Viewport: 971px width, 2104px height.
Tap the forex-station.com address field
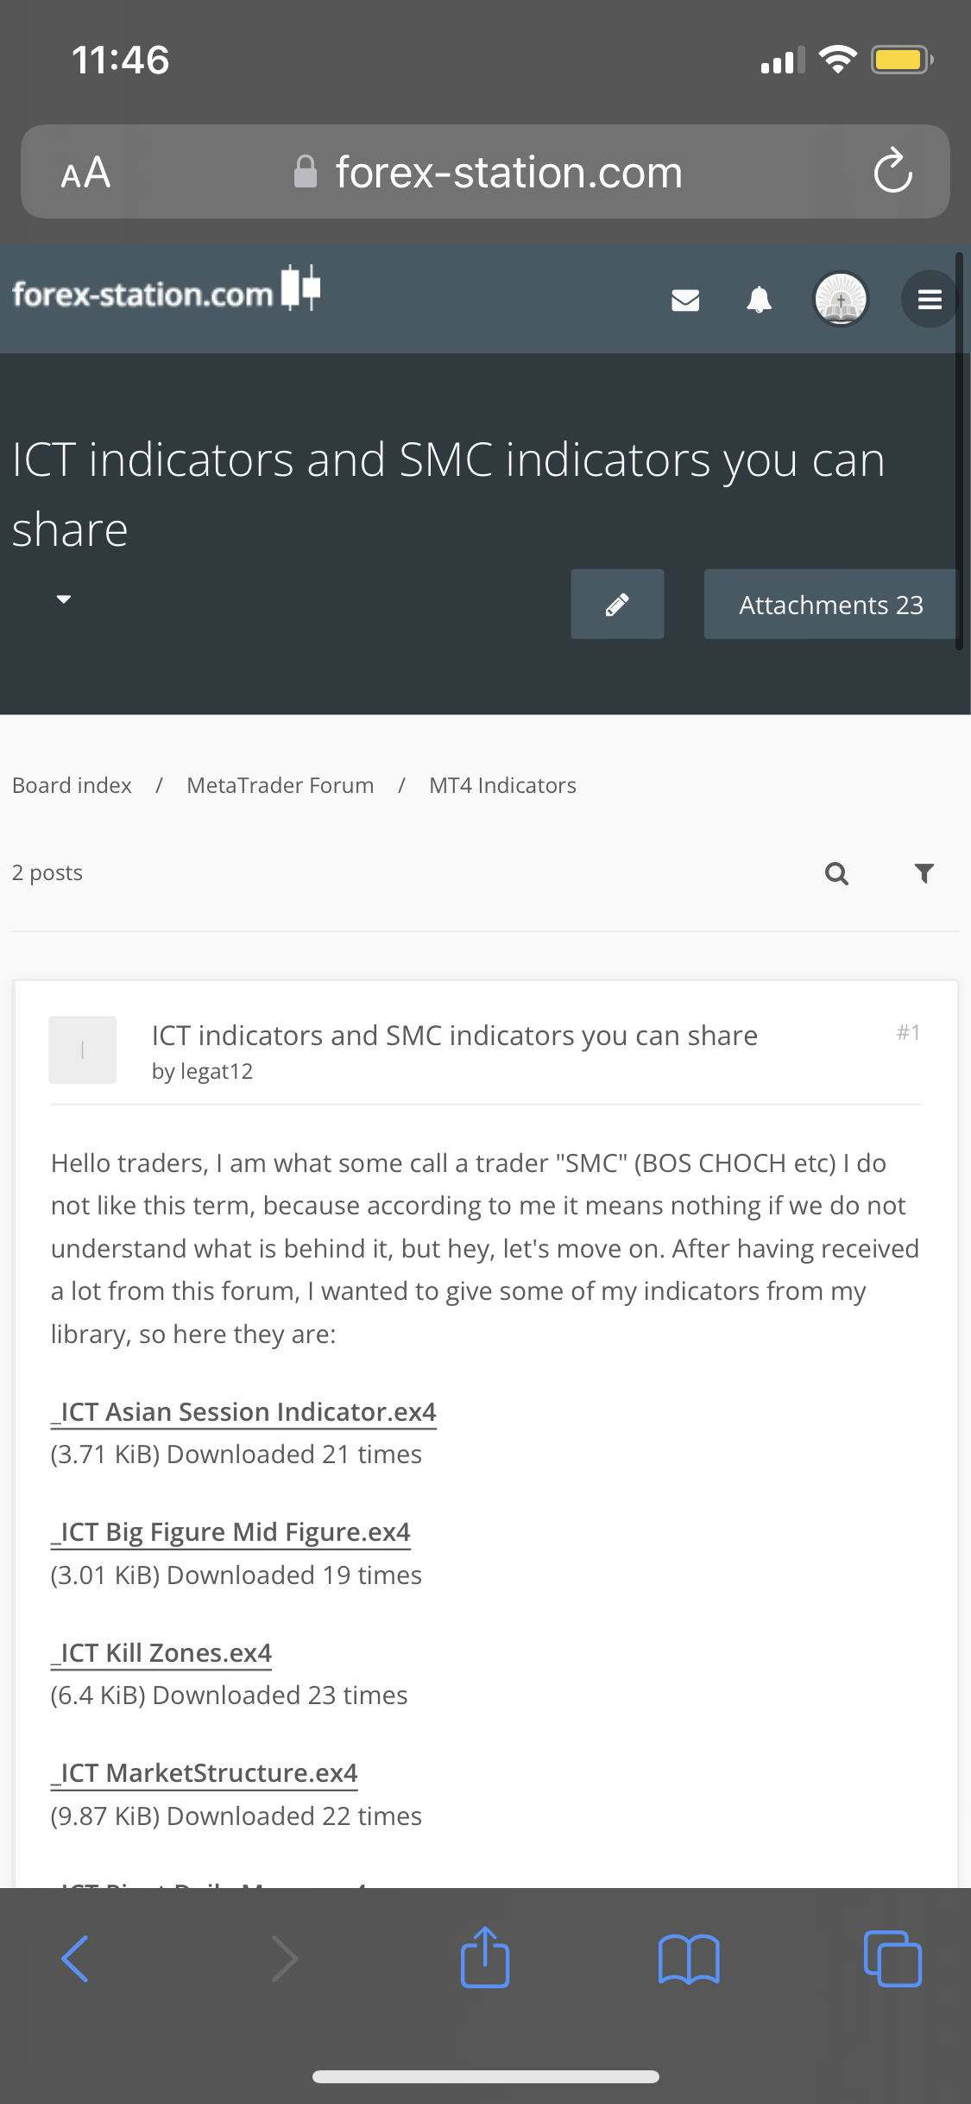[508, 172]
